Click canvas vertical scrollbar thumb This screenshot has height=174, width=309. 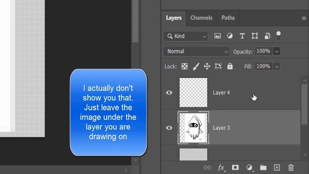(135, 21)
